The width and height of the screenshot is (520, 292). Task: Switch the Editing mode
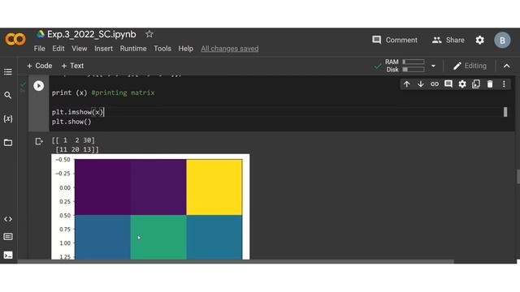[x=470, y=66]
